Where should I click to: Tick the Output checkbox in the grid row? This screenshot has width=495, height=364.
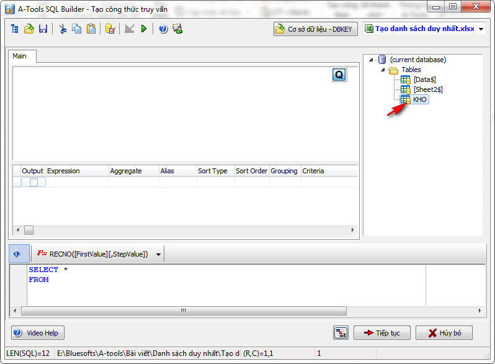pos(33,182)
